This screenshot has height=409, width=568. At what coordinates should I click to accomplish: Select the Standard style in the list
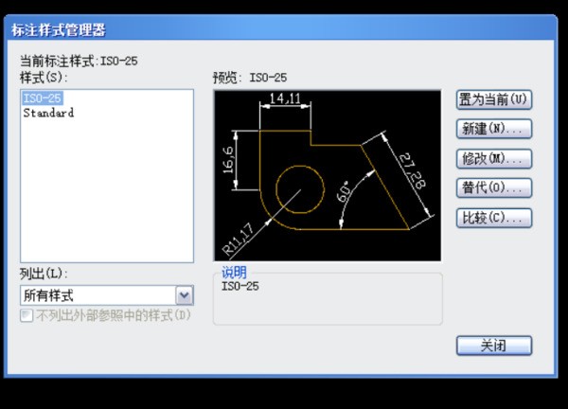47,113
